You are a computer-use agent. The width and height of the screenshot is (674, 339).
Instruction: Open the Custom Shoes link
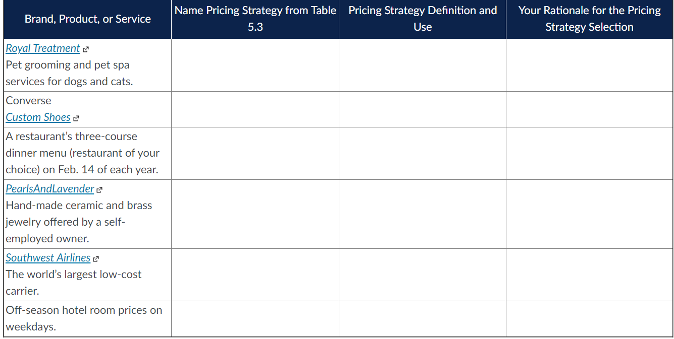(x=38, y=117)
